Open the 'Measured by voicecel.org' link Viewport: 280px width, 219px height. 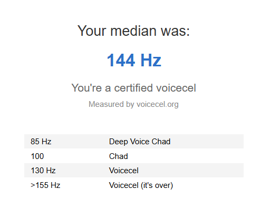click(x=133, y=104)
